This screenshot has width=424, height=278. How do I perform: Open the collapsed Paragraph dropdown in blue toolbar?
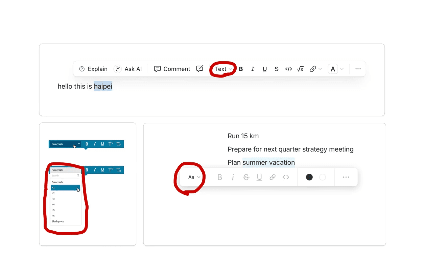tap(65, 144)
